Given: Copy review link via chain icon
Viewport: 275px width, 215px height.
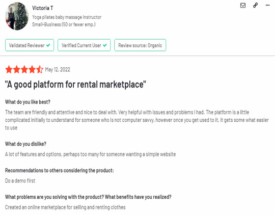Looking at the screenshot, I should [x=255, y=5].
